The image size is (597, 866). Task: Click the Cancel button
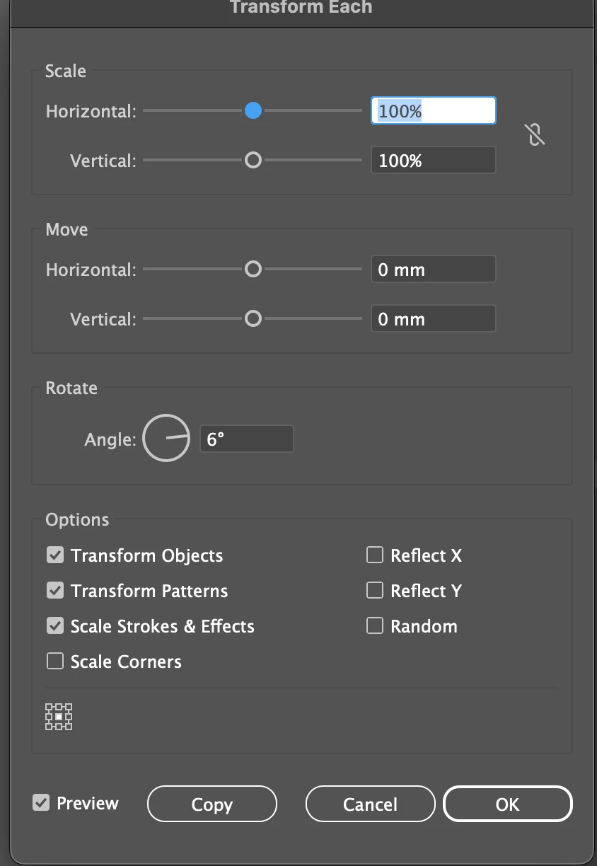pos(370,804)
